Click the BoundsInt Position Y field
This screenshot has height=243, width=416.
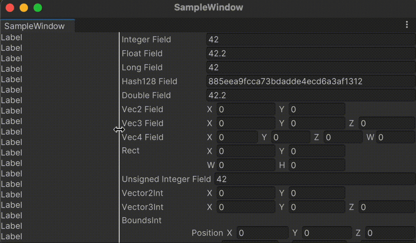327,233
